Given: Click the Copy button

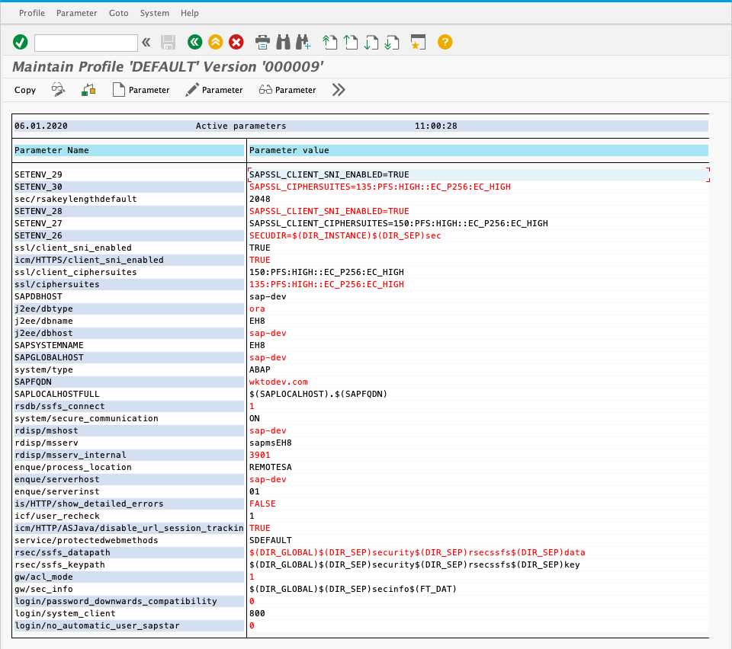Looking at the screenshot, I should pyautogui.click(x=24, y=90).
